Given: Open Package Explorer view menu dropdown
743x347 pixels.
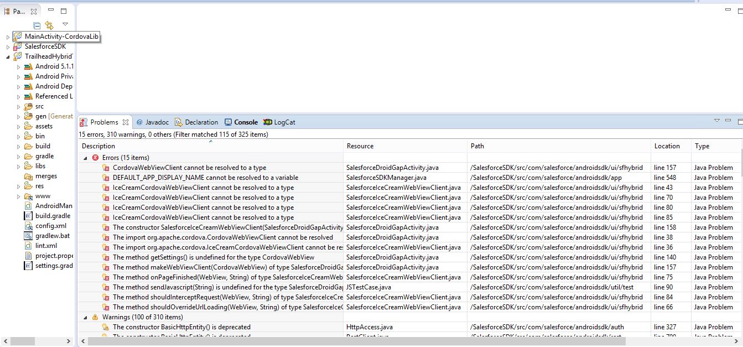Looking at the screenshot, I should [x=65, y=24].
